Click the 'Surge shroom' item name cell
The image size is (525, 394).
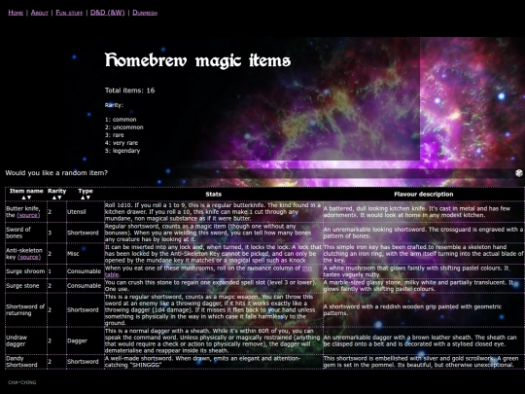(x=26, y=271)
